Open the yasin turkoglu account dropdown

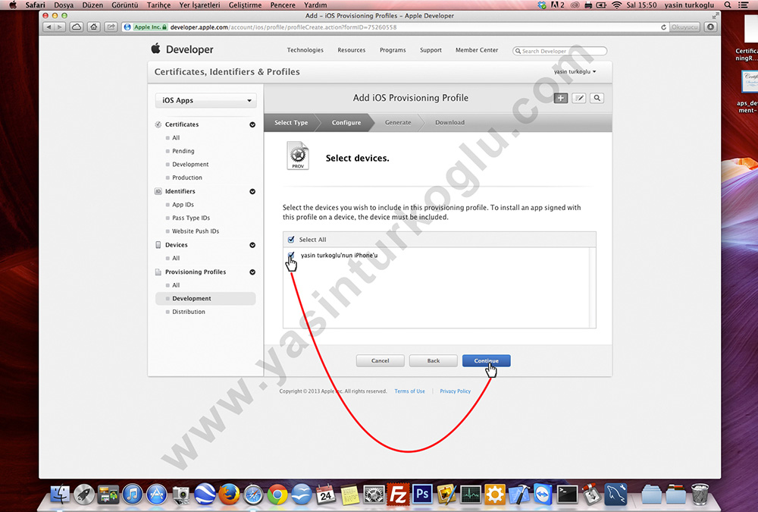tap(575, 71)
